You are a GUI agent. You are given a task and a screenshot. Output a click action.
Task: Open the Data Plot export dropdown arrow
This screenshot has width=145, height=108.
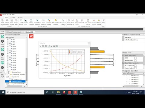pos(51,46)
